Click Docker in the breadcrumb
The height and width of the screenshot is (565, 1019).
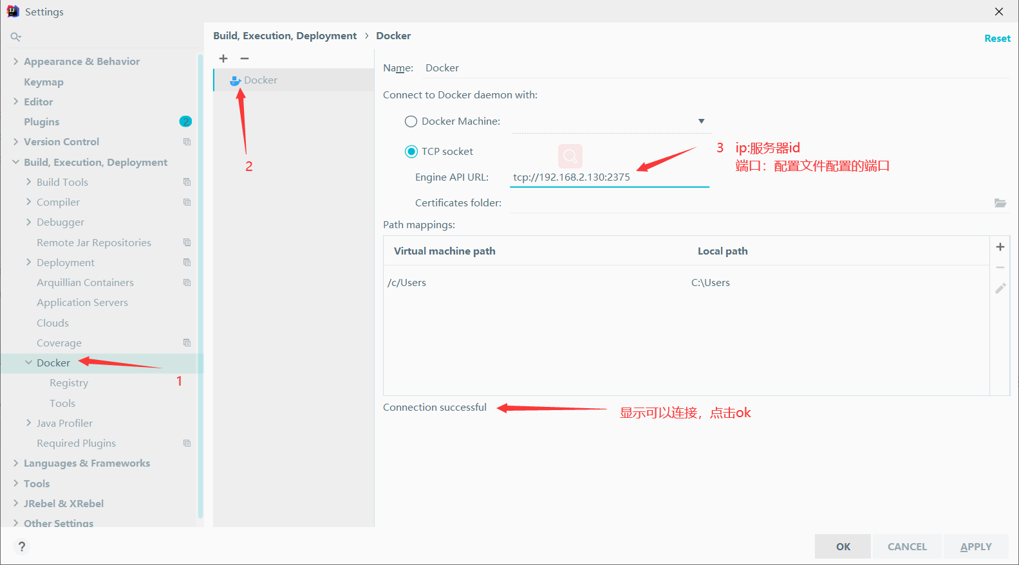[x=393, y=36]
